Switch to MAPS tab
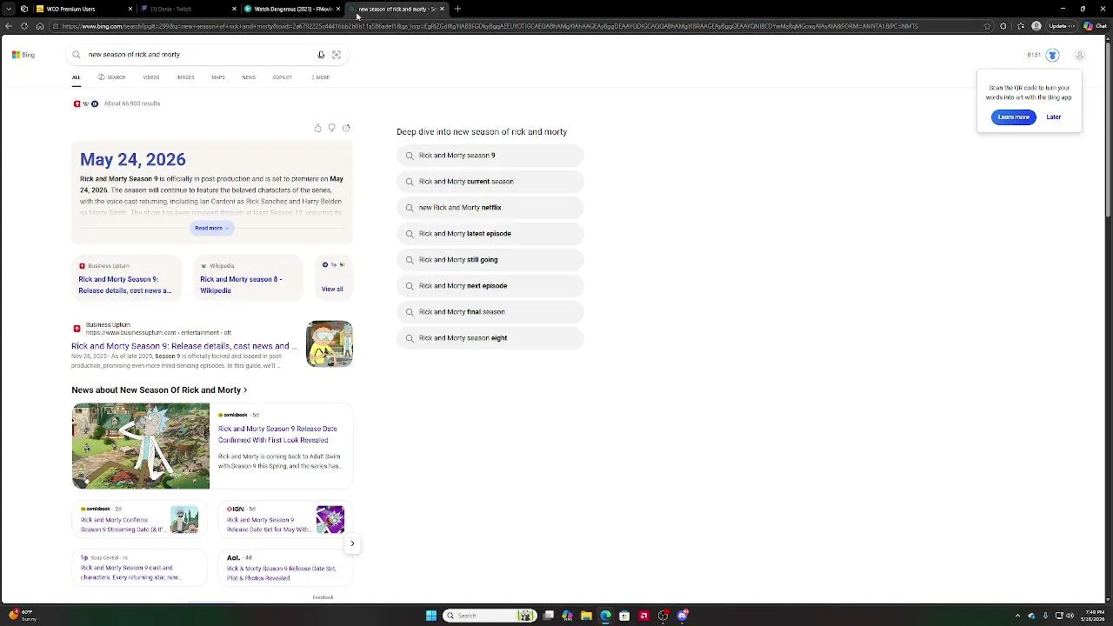Viewport: 1113px width, 626px height. pyautogui.click(x=218, y=77)
